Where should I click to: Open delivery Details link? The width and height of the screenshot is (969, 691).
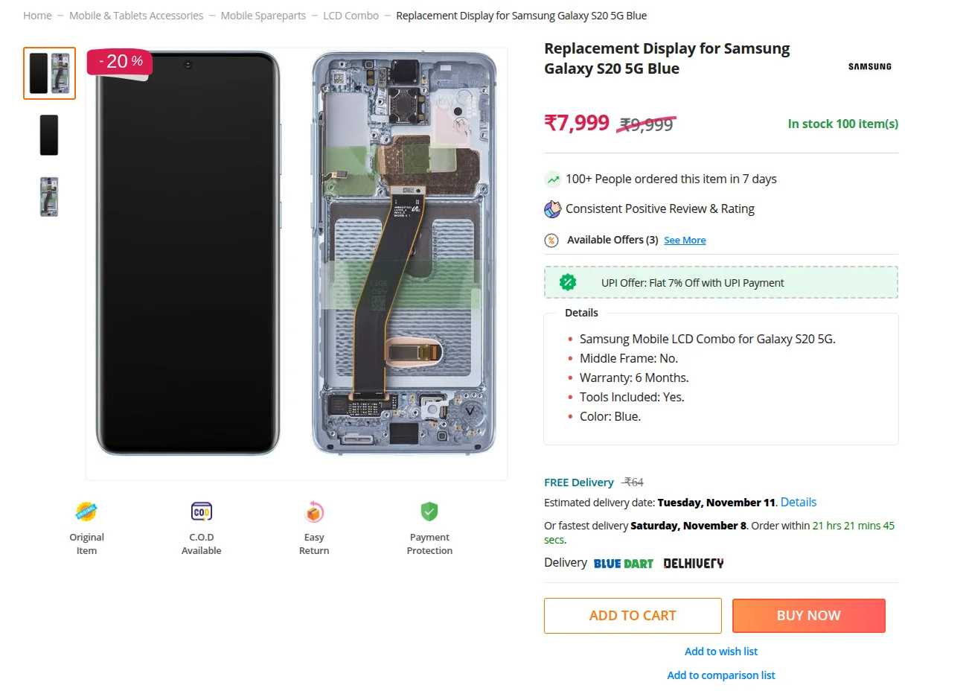(x=799, y=503)
